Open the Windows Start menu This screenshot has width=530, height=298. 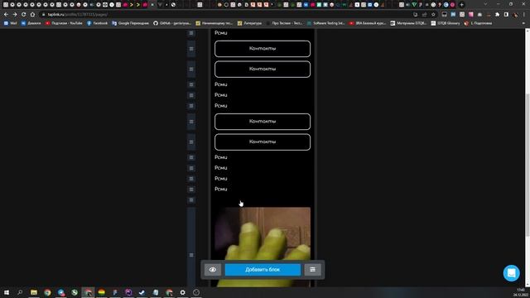[x=7, y=292]
